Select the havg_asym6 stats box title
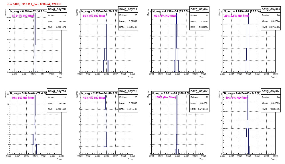Viewport: 285px width, 164px height. (x=199, y=91)
